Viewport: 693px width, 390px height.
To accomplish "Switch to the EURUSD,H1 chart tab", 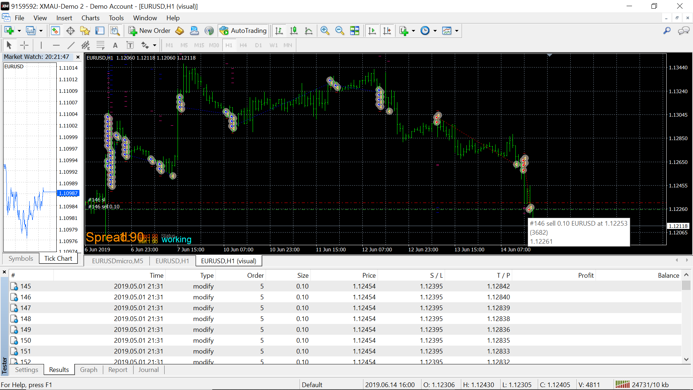I will coord(172,261).
